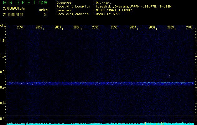Image resolution: width=197 pixels, height=125 pixels.
Task: Select the file name 2510082050.png
Action: tap(14, 8)
